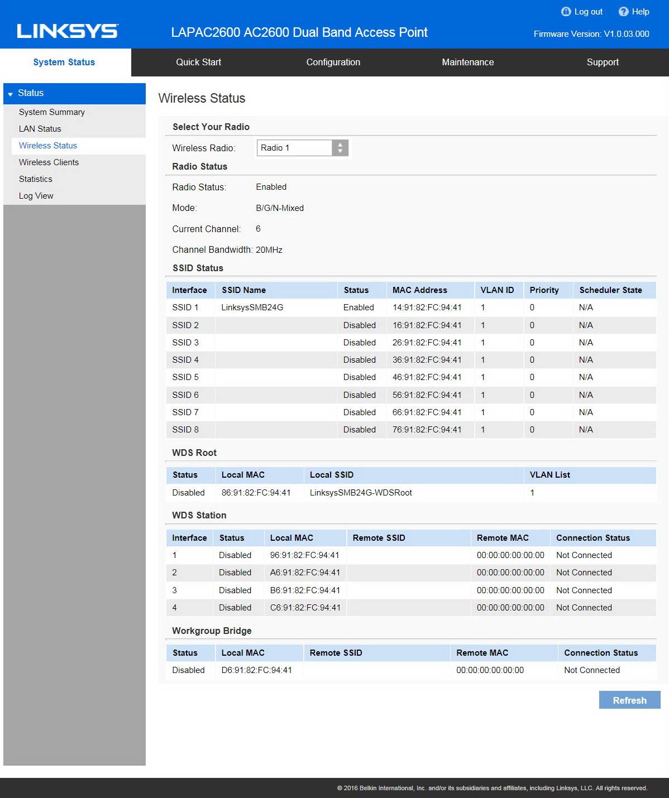This screenshot has height=798, width=669.
Task: Click the MAC address 76:91:82:FC:94:41
Action: tap(427, 430)
